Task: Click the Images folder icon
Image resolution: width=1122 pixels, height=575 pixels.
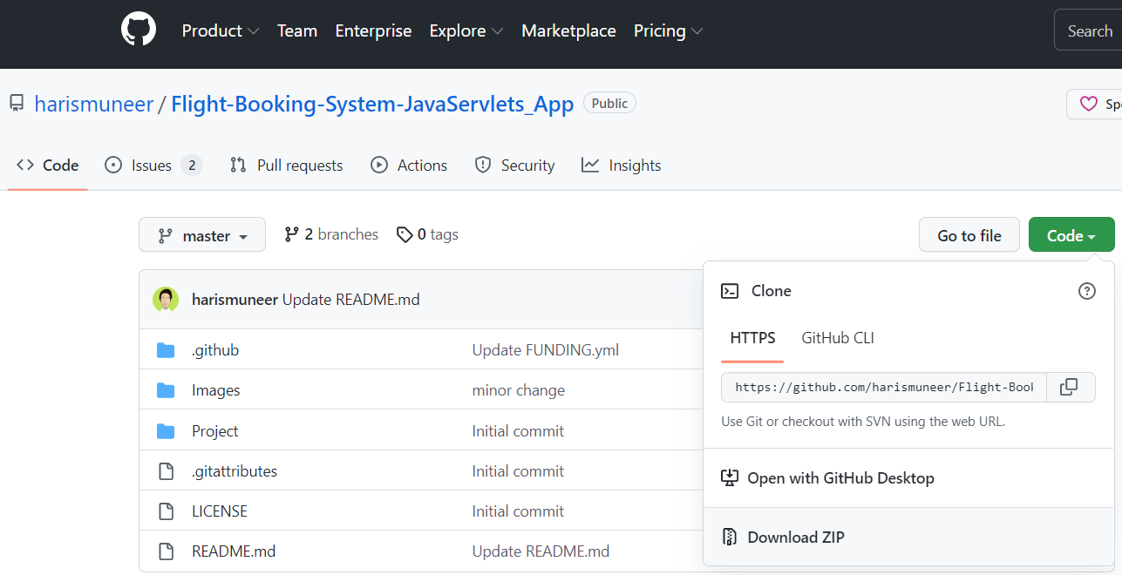Action: [x=166, y=390]
